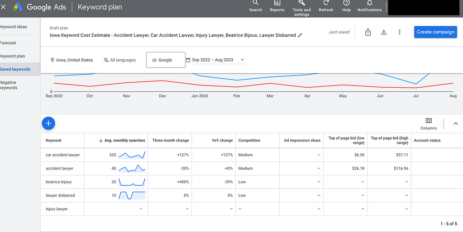Click the car accident lawyer trend sparkline
Image resolution: width=463 pixels, height=232 pixels.
[x=132, y=155]
